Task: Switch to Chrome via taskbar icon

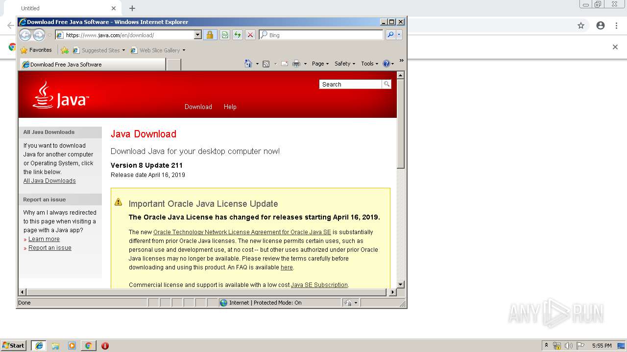Action: pyautogui.click(x=88, y=346)
